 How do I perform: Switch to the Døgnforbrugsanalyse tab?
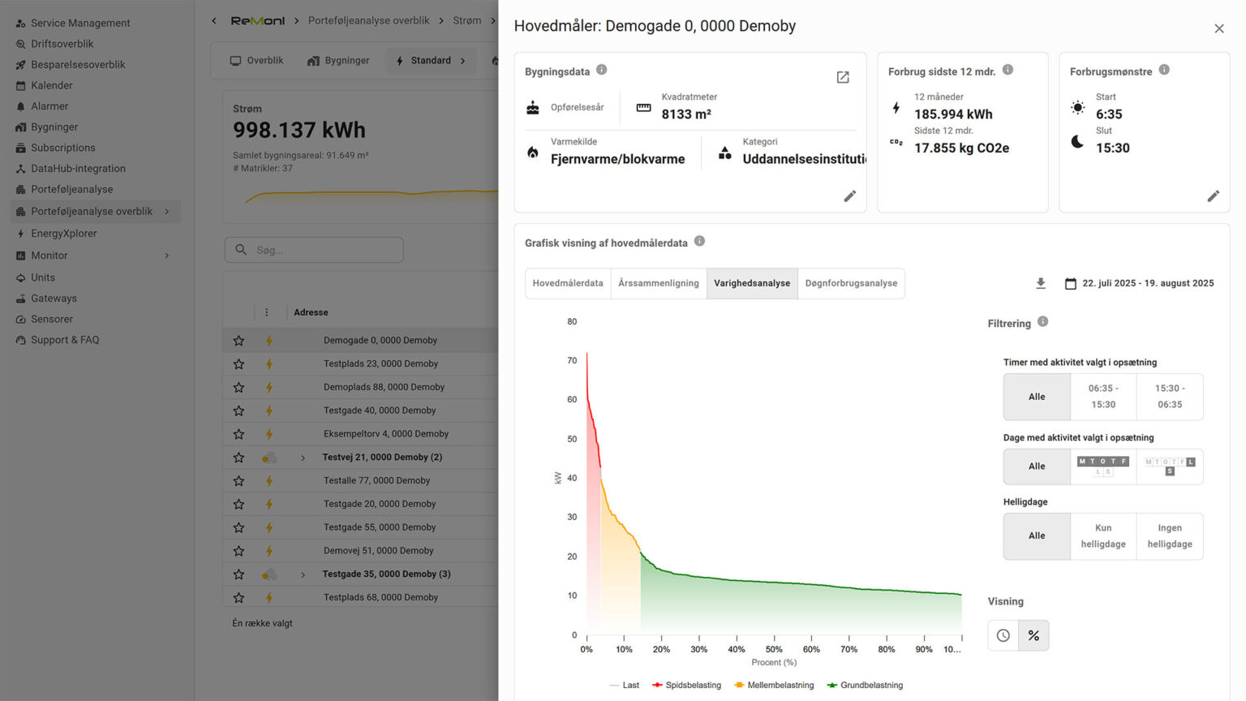tap(851, 283)
